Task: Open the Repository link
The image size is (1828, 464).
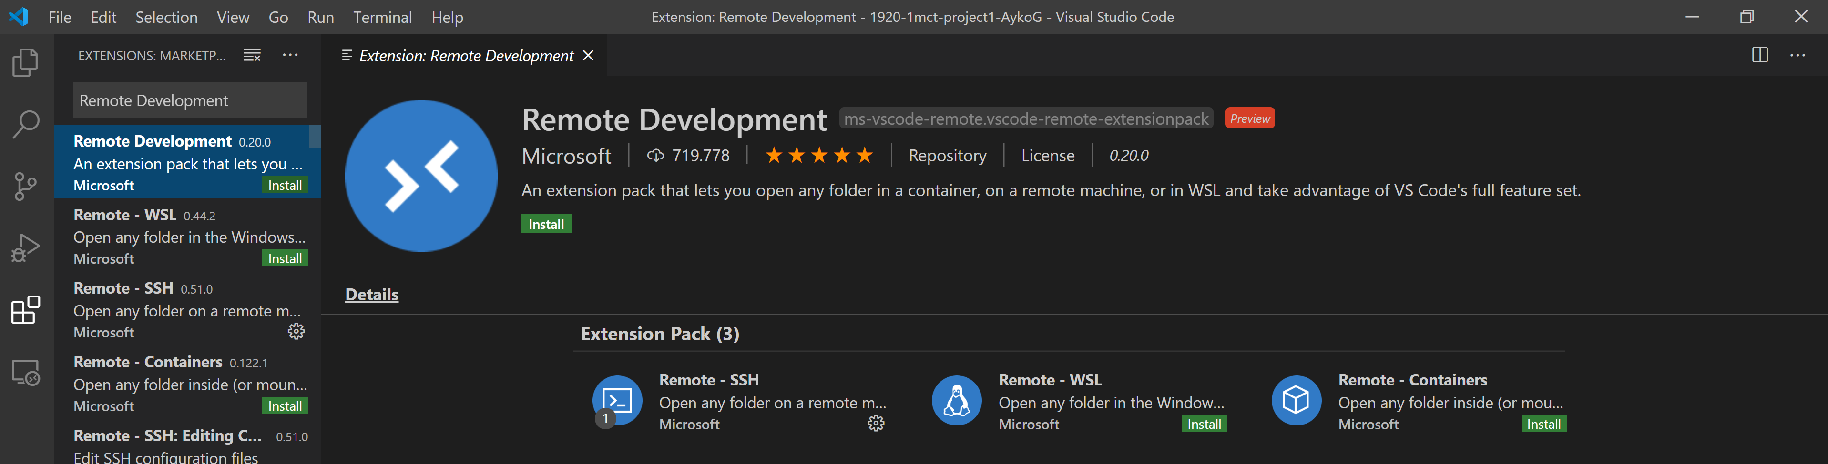Action: pyautogui.click(x=947, y=155)
